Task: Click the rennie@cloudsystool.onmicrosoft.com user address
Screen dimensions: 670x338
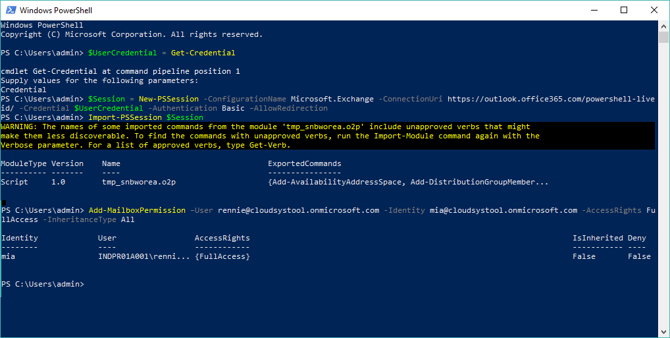Action: click(299, 210)
